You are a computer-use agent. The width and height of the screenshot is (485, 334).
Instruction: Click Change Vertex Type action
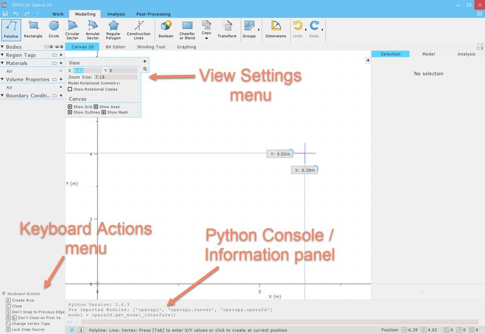pos(28,324)
